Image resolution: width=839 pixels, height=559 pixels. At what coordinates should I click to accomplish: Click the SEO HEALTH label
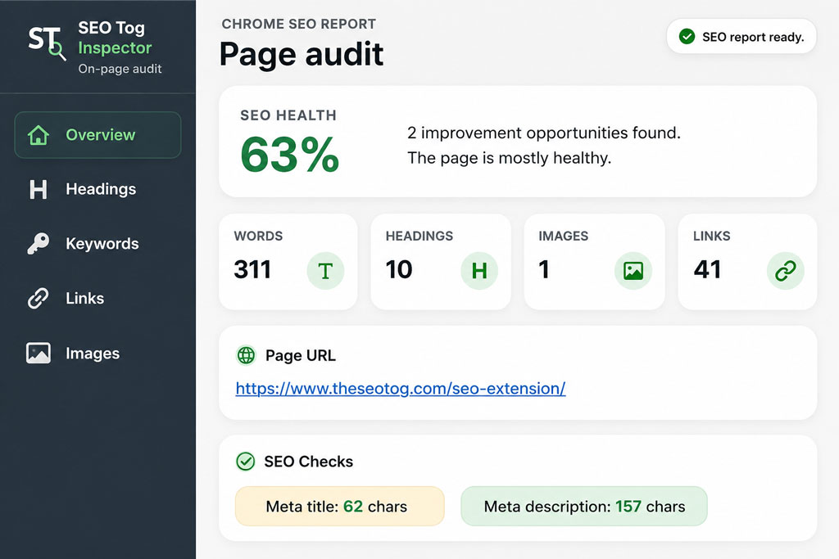pos(288,115)
